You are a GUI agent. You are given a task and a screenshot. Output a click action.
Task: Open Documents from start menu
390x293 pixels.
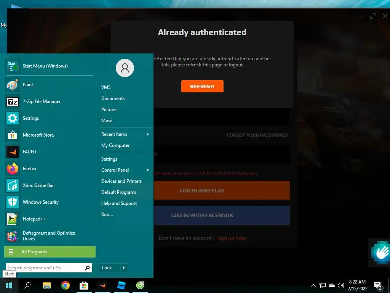113,98
